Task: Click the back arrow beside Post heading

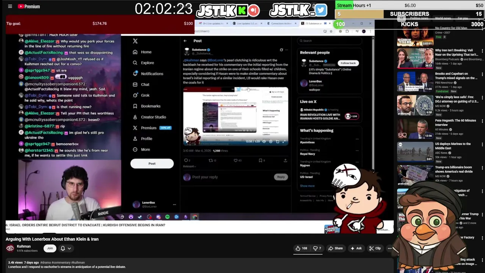Action: coord(185,41)
